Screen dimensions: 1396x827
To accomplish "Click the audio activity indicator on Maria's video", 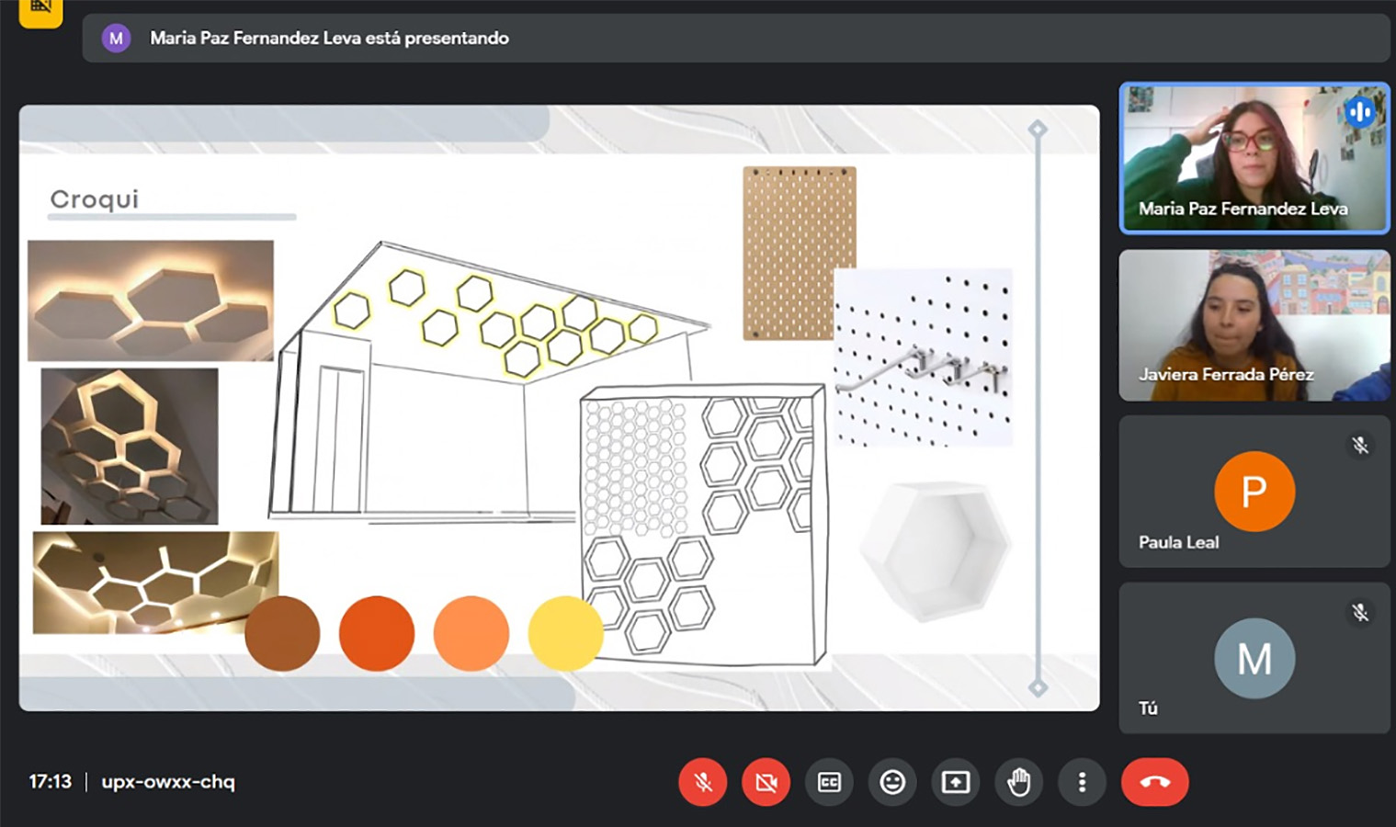I will click(1360, 111).
